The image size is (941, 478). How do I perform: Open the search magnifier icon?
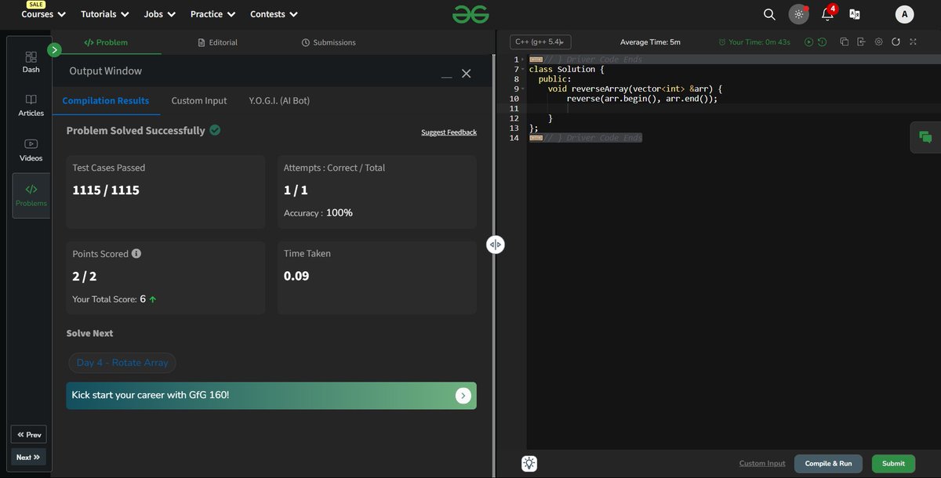tap(769, 14)
